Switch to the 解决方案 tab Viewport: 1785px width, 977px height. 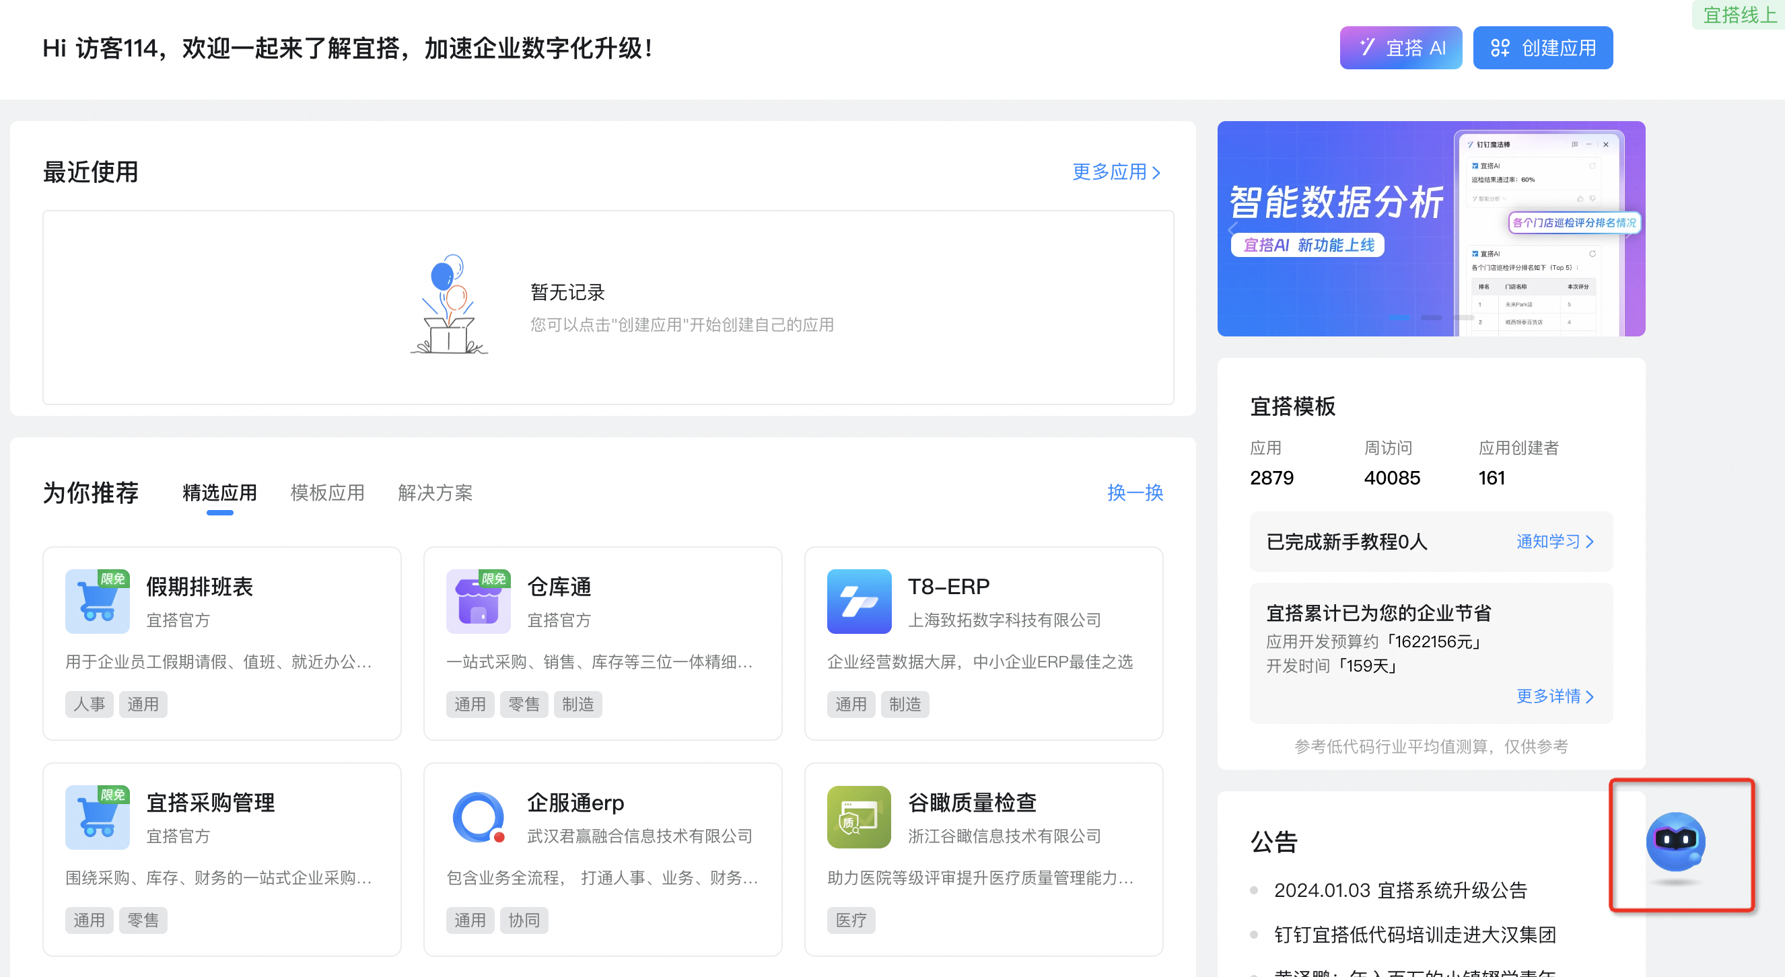[435, 493]
